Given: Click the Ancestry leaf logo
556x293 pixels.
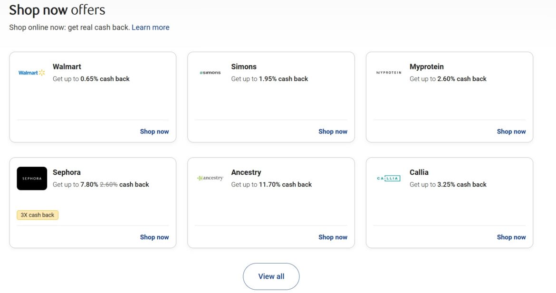Looking at the screenshot, I should (210, 178).
